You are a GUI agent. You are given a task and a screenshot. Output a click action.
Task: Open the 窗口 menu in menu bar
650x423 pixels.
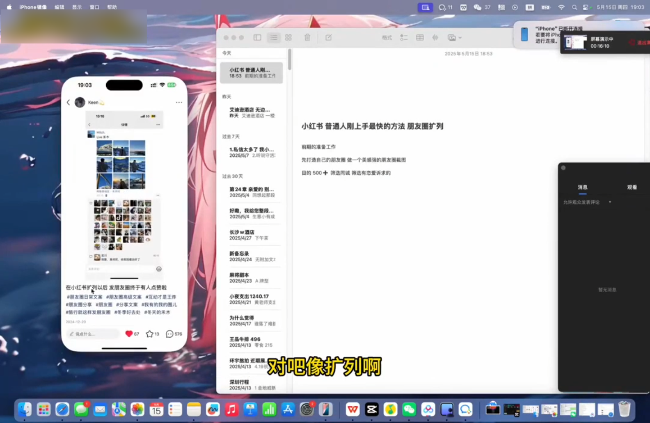tap(94, 7)
